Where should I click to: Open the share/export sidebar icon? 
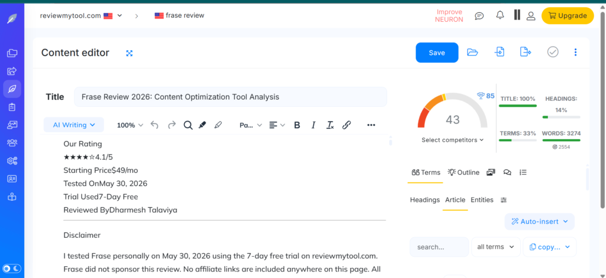click(x=12, y=71)
